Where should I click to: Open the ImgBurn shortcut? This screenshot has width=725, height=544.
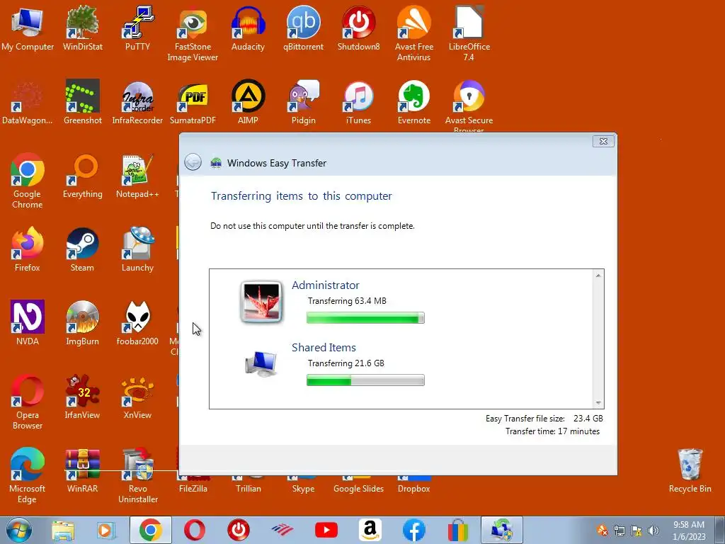pyautogui.click(x=82, y=323)
